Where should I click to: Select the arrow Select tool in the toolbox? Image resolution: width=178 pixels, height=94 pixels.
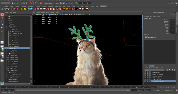point(2,14)
